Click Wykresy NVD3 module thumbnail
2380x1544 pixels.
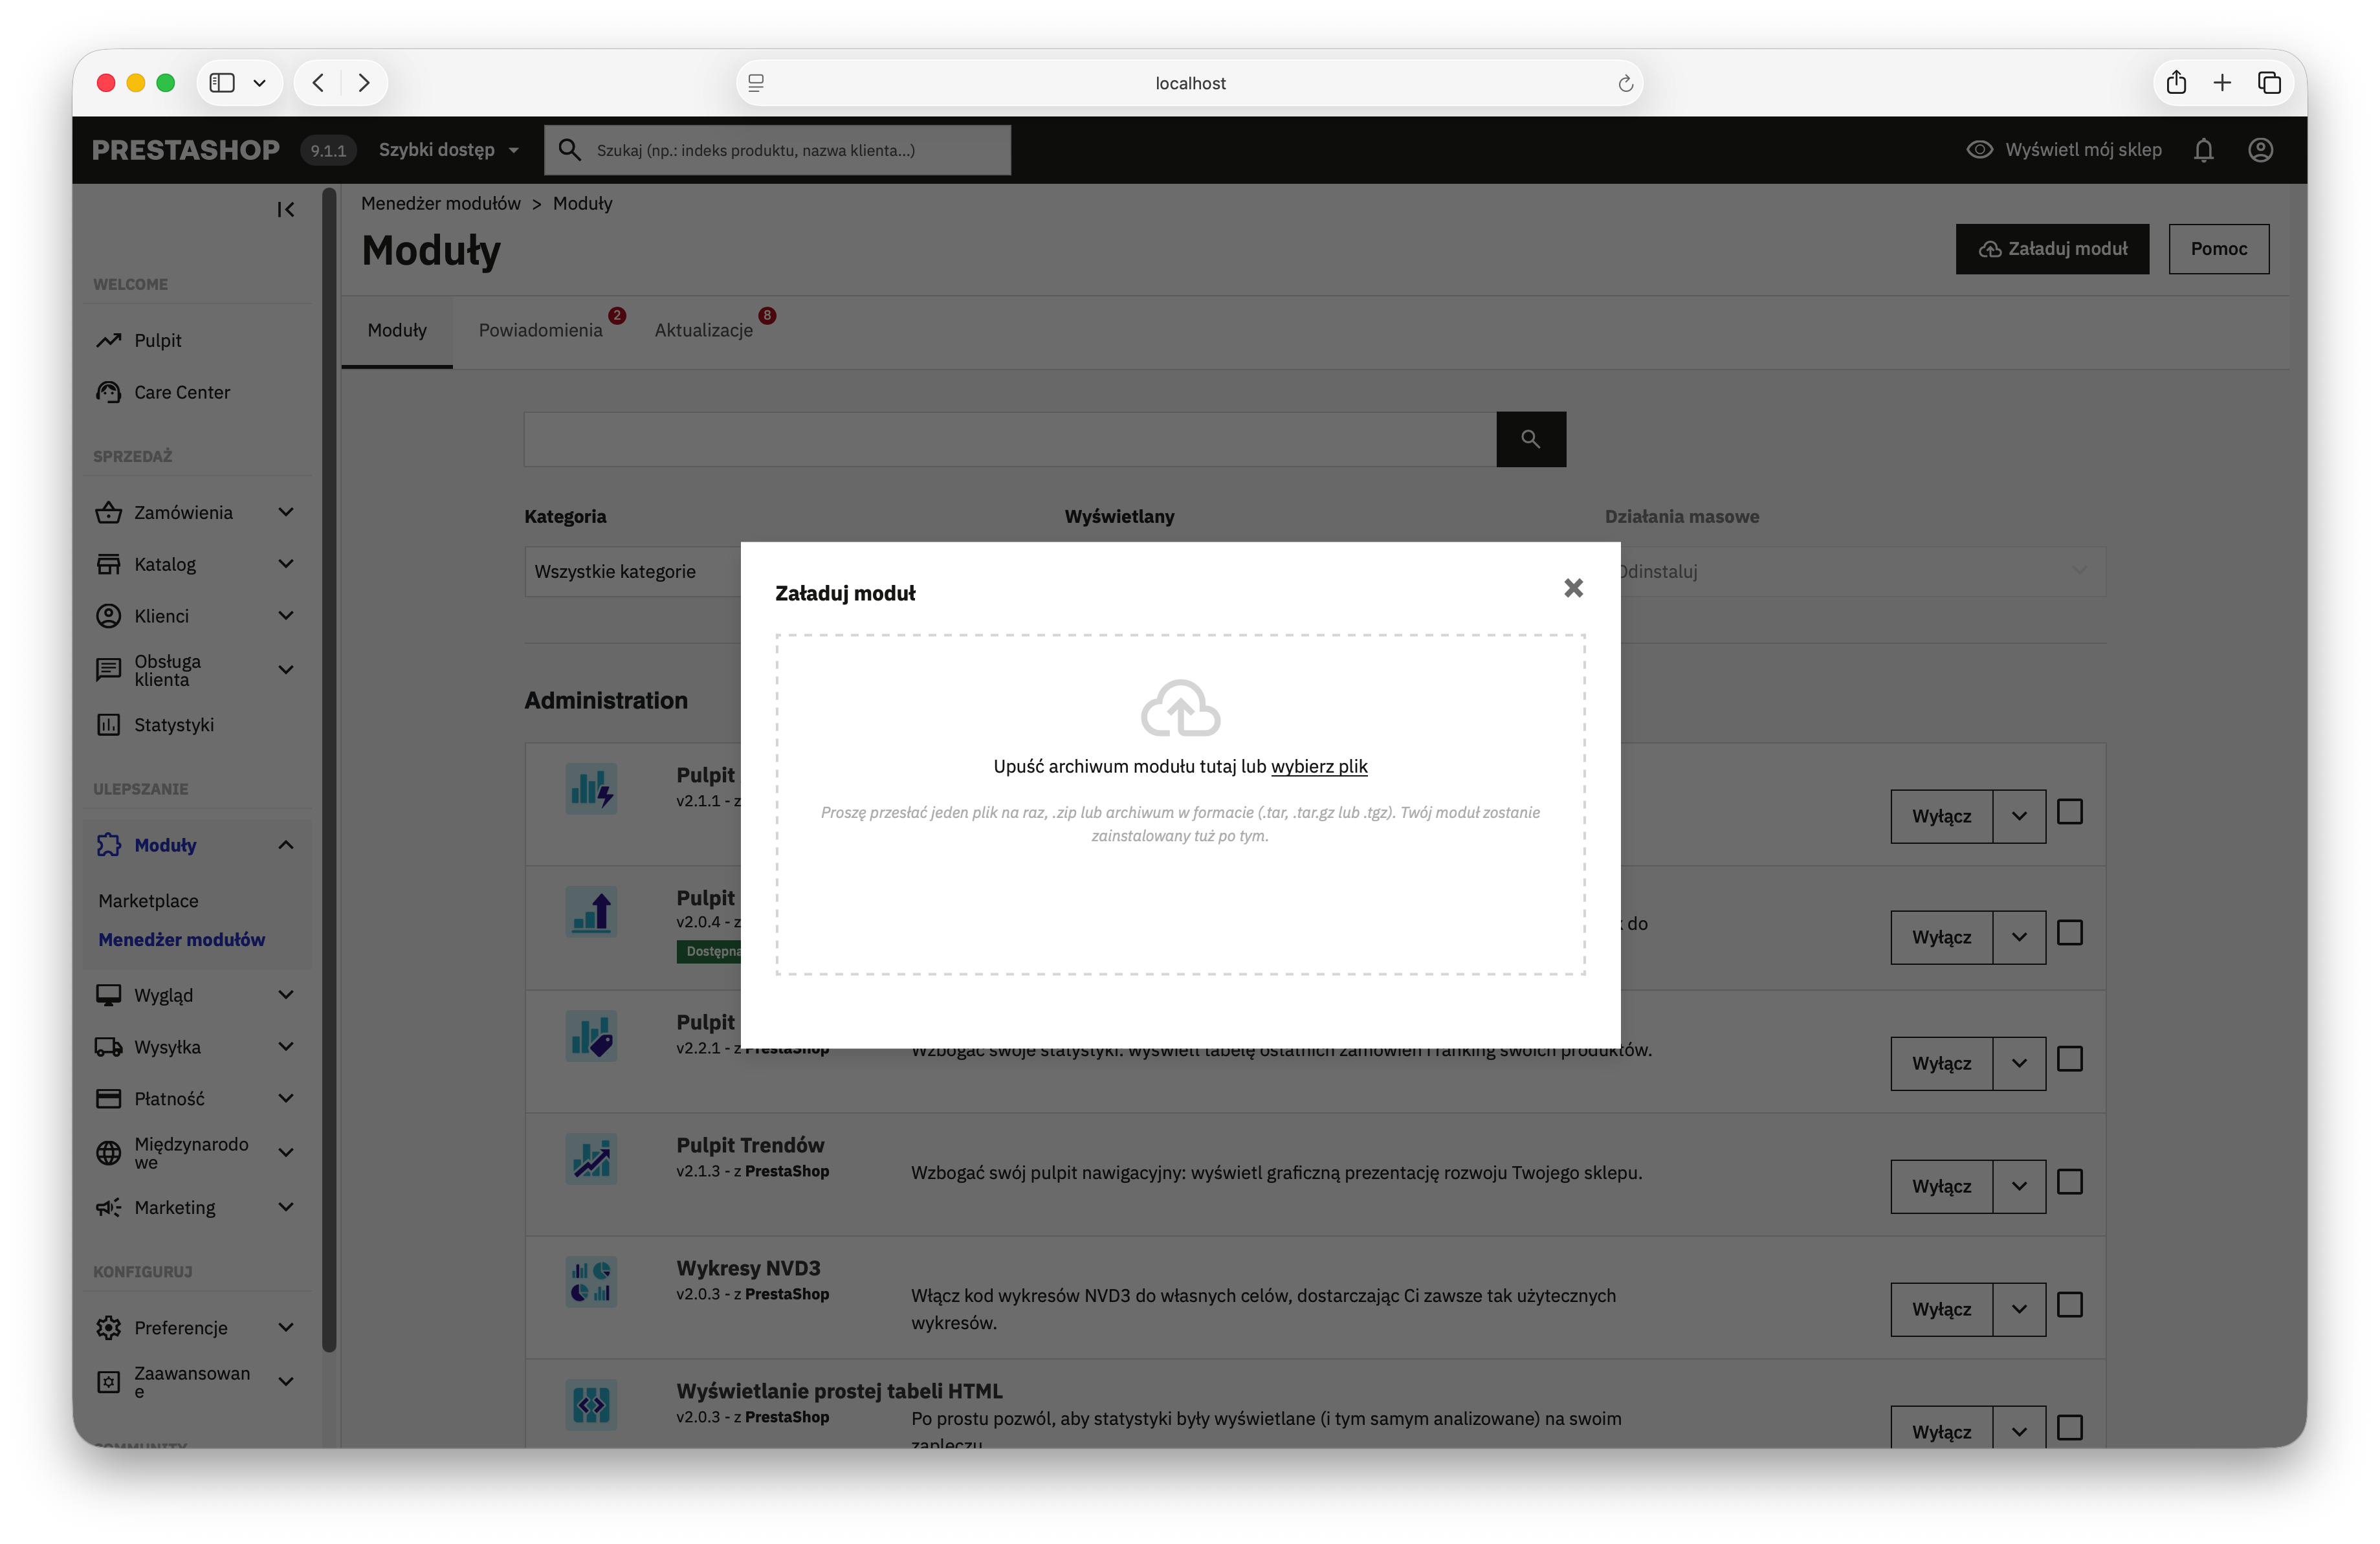tap(591, 1282)
